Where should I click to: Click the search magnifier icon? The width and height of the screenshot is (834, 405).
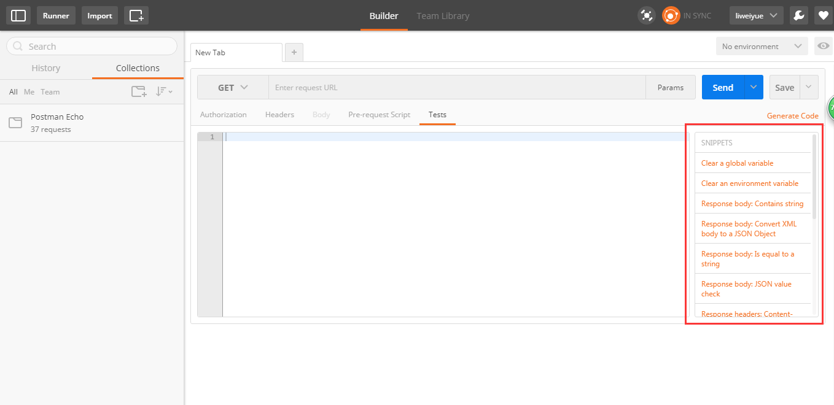pyautogui.click(x=18, y=47)
